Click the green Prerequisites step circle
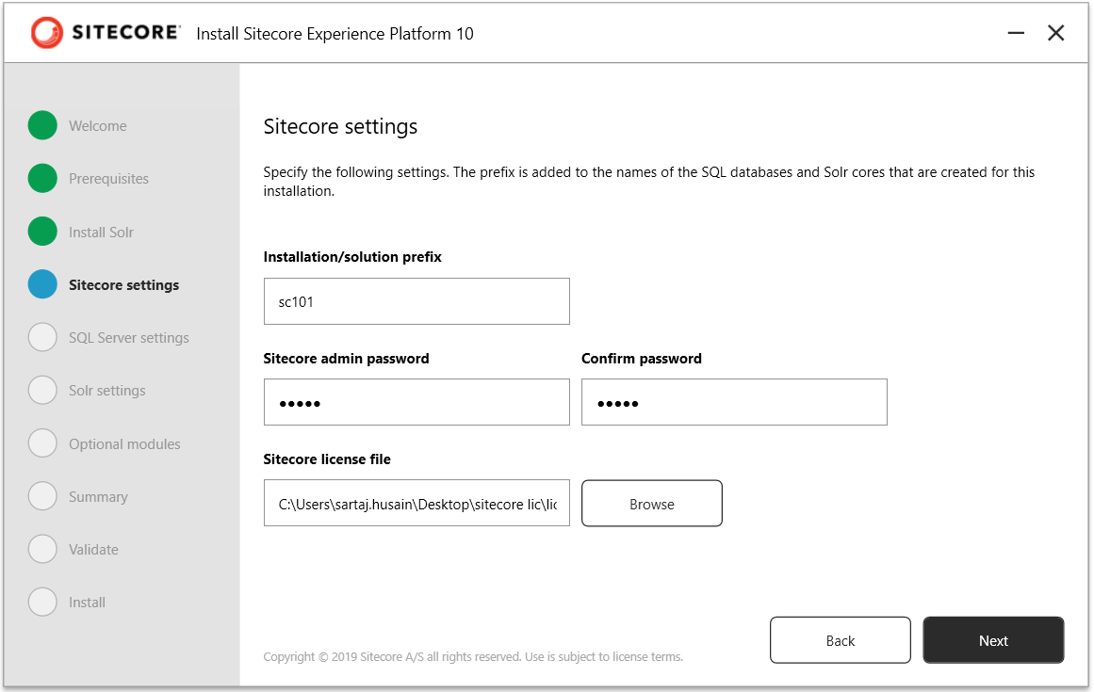The height and width of the screenshot is (692, 1094). pos(42,178)
